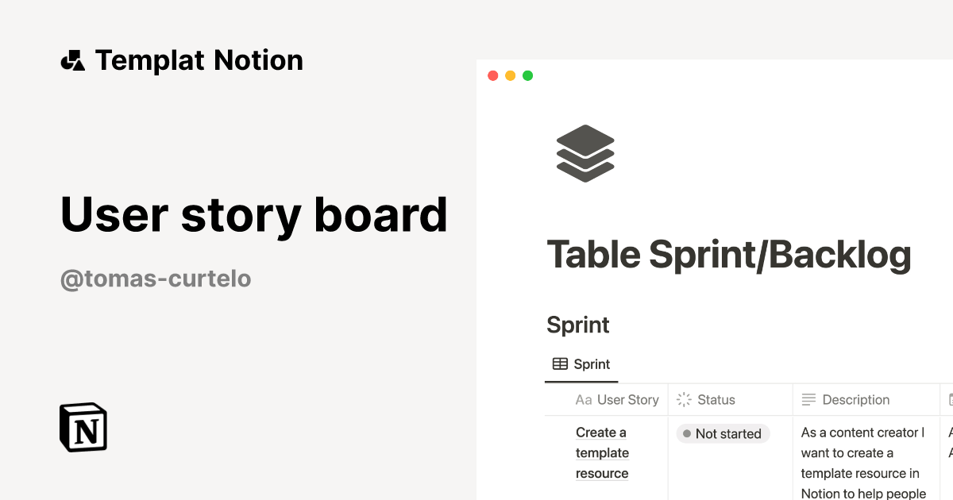Click the layers stack page icon
The height and width of the screenshot is (500, 953).
[585, 152]
